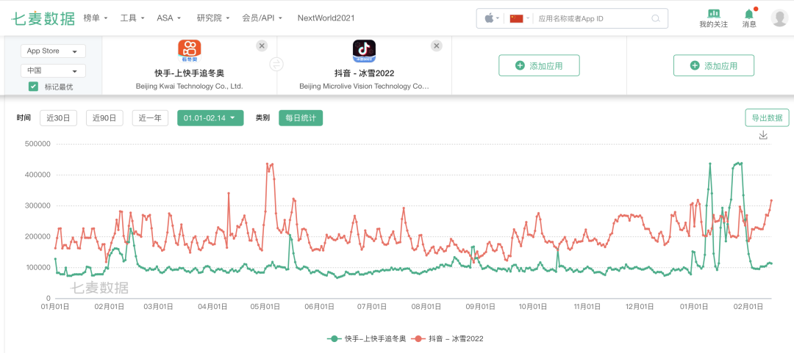Open the 中国 region dropdown
This screenshot has width=794, height=353.
click(x=53, y=70)
